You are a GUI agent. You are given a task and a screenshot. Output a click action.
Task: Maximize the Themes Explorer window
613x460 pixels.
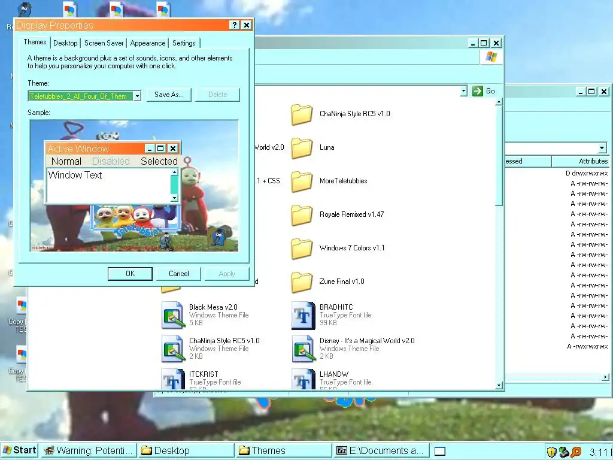484,43
